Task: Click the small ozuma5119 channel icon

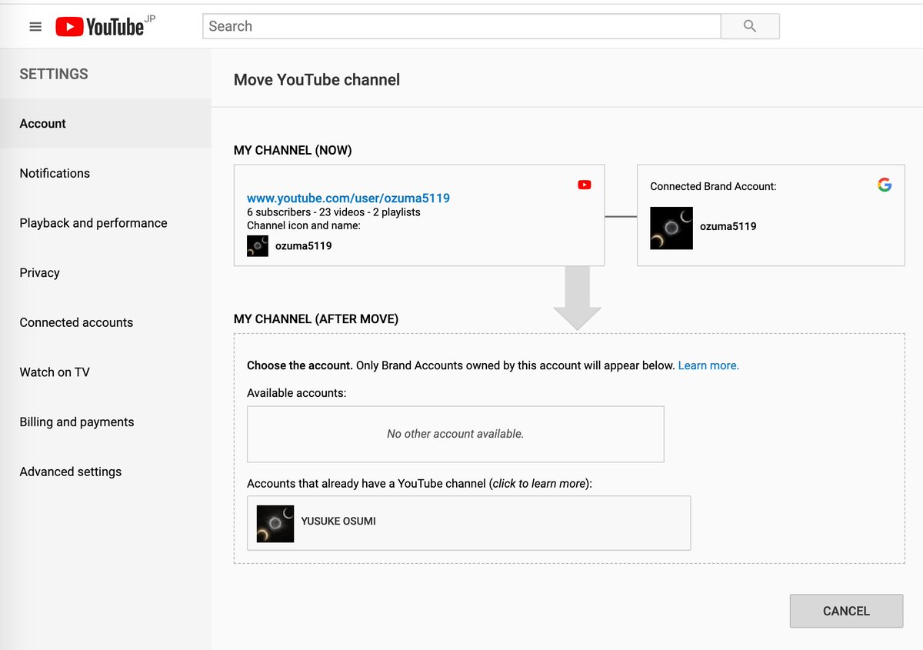Action: coord(258,245)
